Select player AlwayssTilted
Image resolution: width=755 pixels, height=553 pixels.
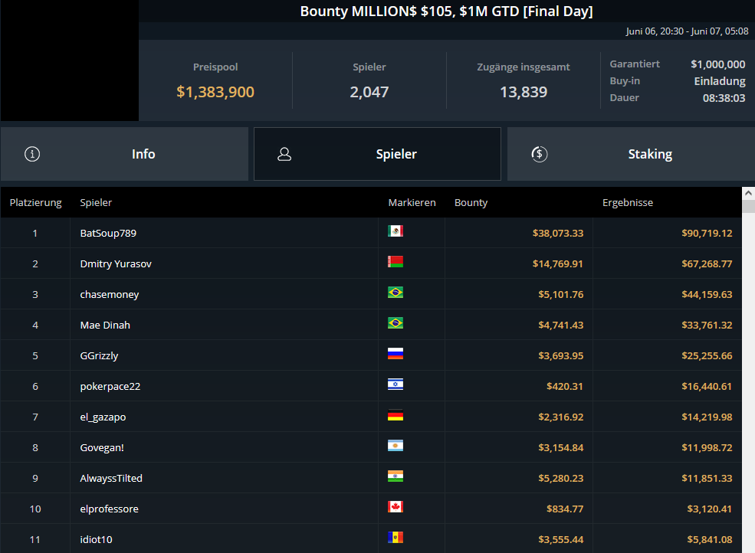tap(110, 479)
